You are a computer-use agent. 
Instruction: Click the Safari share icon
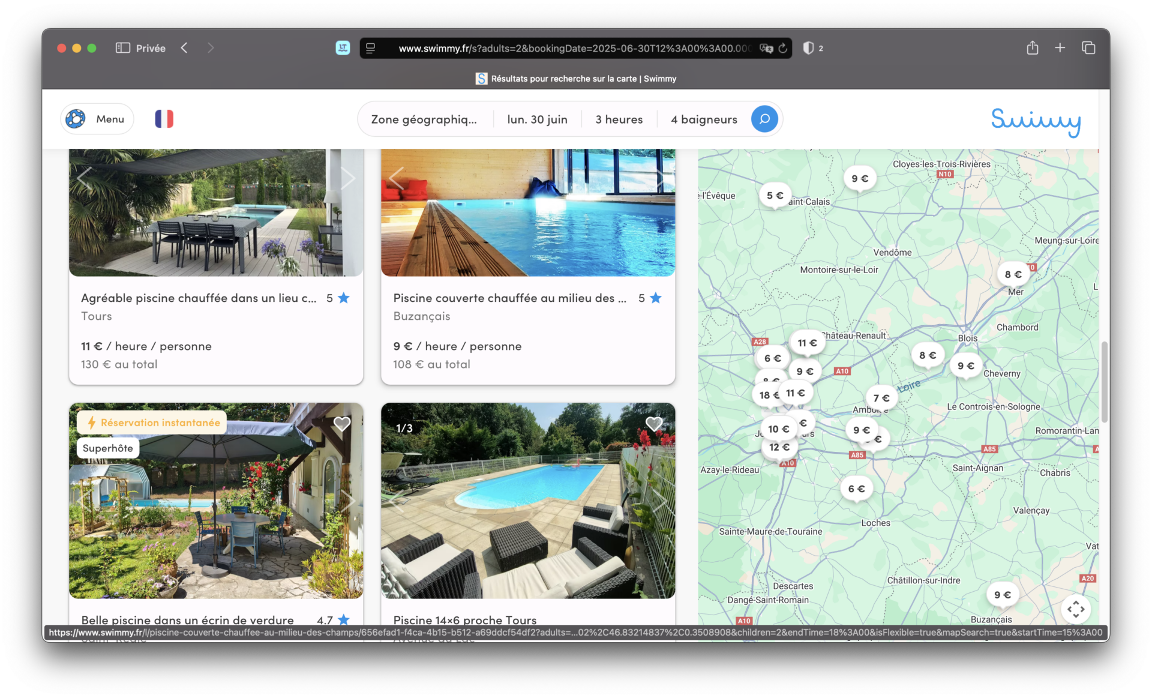[1032, 48]
